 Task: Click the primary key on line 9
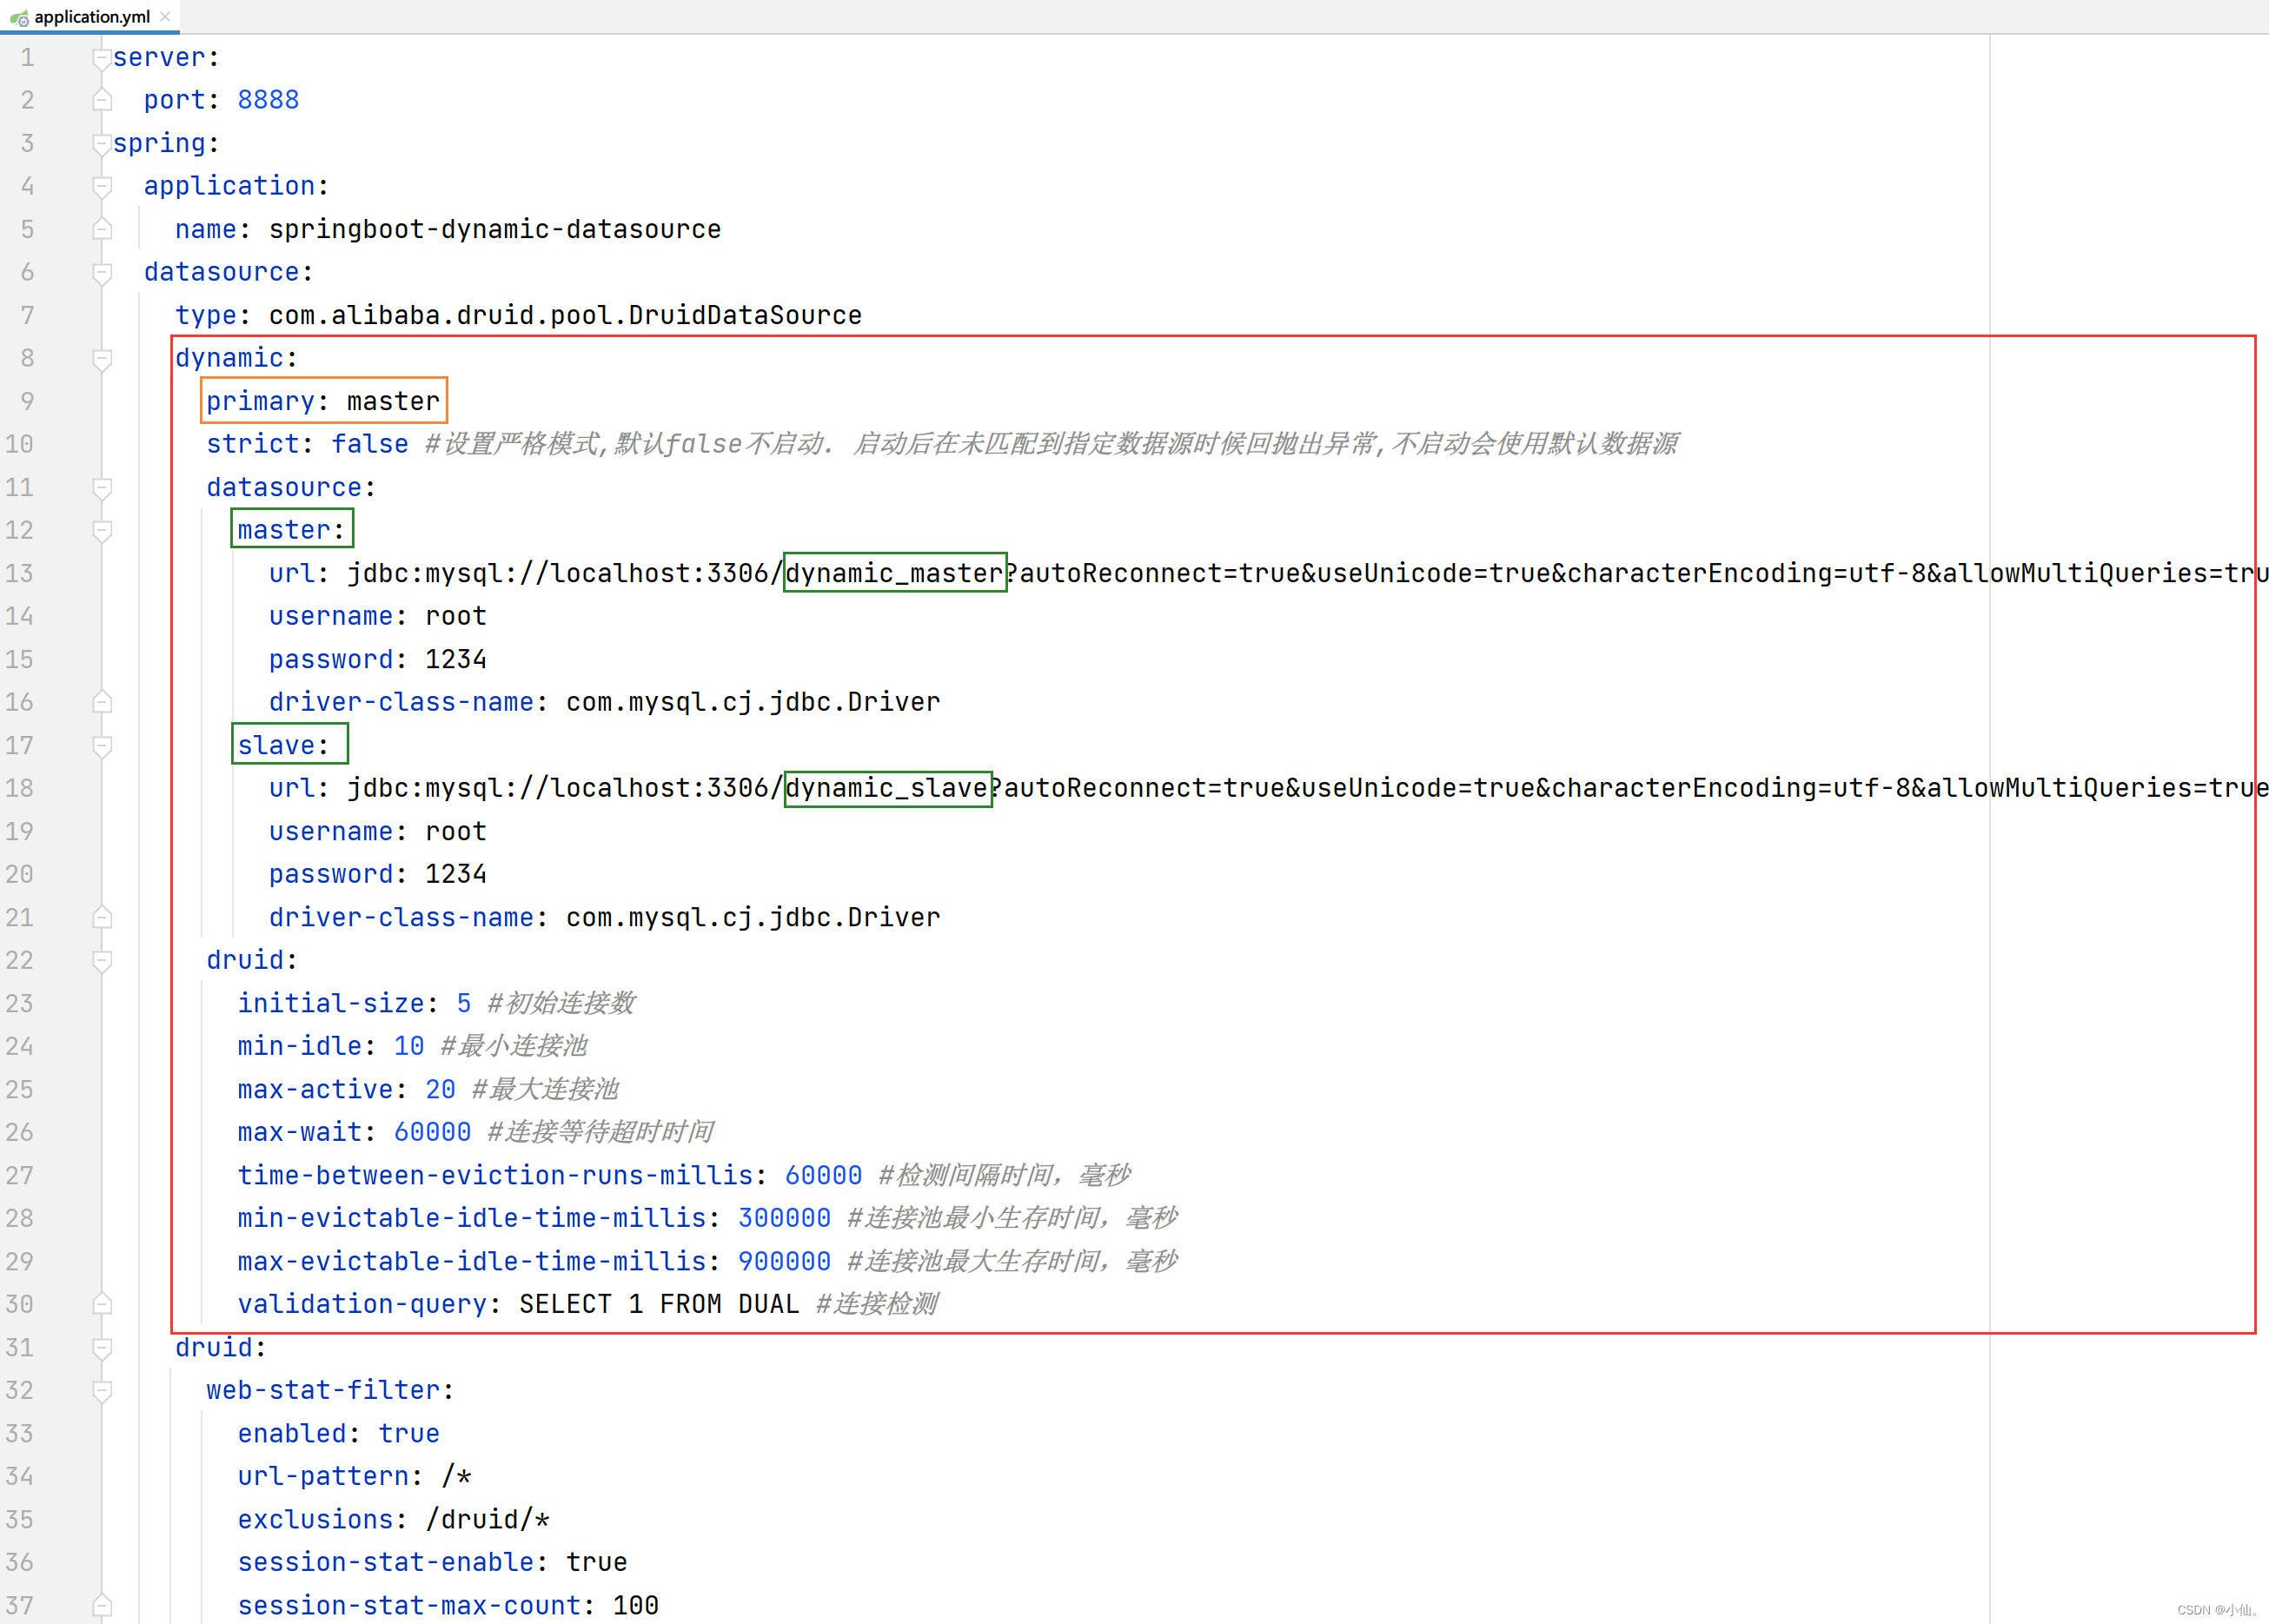point(260,402)
